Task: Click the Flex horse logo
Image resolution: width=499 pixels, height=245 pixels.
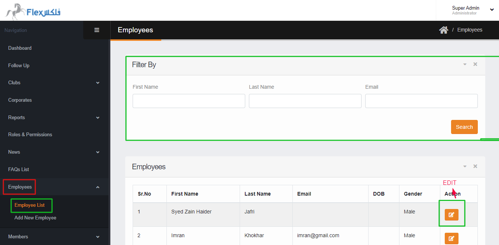Action: [14, 10]
